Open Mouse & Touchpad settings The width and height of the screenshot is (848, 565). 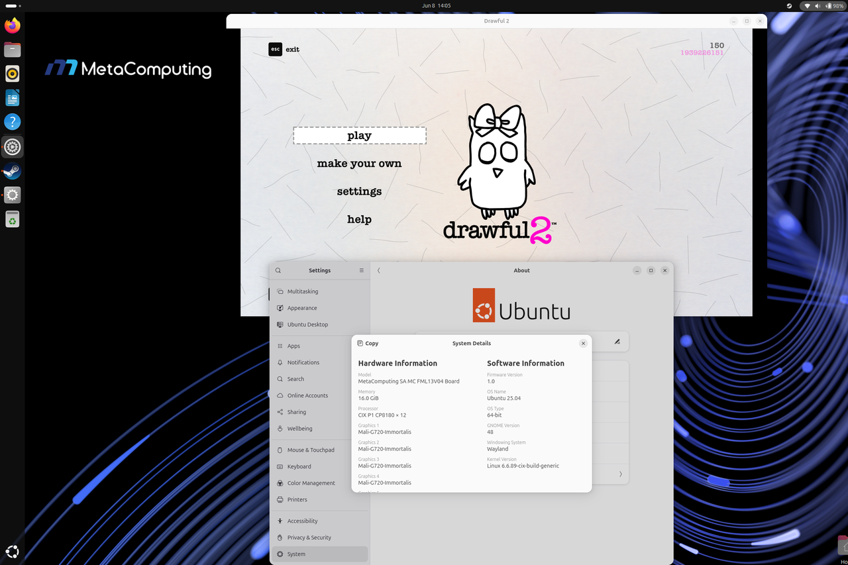coord(319,450)
